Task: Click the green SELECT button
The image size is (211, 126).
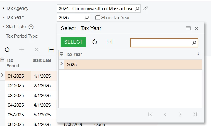Action: (73, 42)
